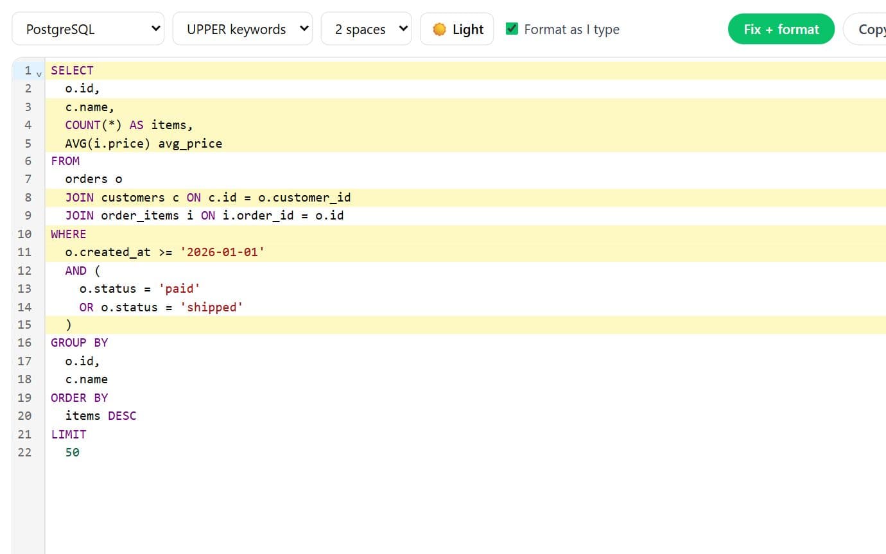Click items DESC on line 20
Image resolution: width=886 pixels, height=554 pixels.
[x=101, y=416]
